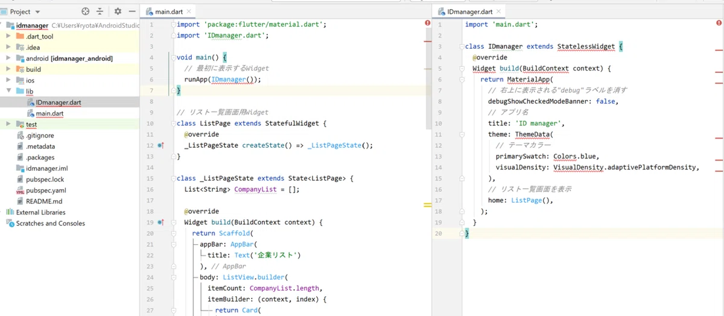Hide the Project panel with the minus icon
Image resolution: width=724 pixels, height=316 pixels.
point(132,11)
